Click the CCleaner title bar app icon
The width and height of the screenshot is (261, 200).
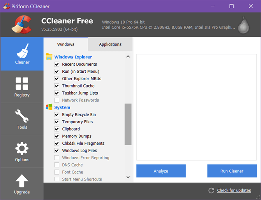point(6,6)
